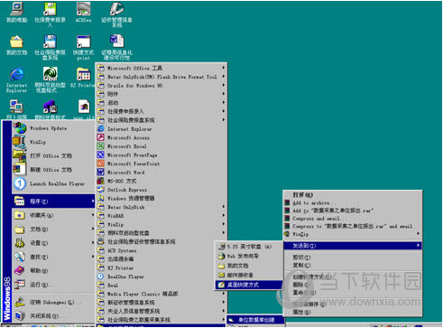Image resolution: width=443 pixels, height=328 pixels.
Task: Open 社会保险费征收管理信息系统 in Programs menu
Action: (162, 241)
